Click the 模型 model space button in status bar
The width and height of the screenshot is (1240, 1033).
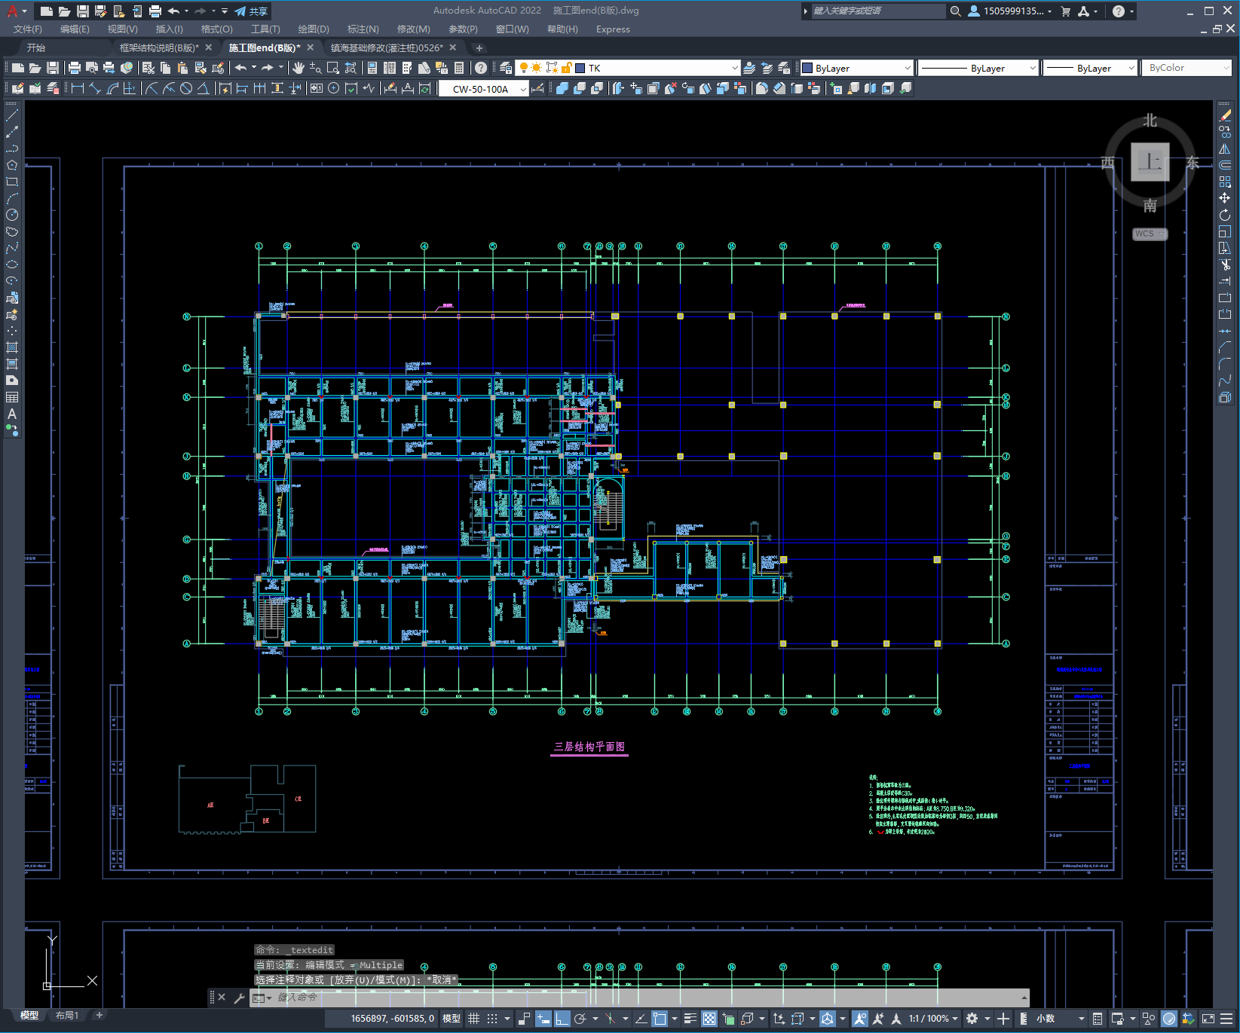click(x=452, y=1019)
